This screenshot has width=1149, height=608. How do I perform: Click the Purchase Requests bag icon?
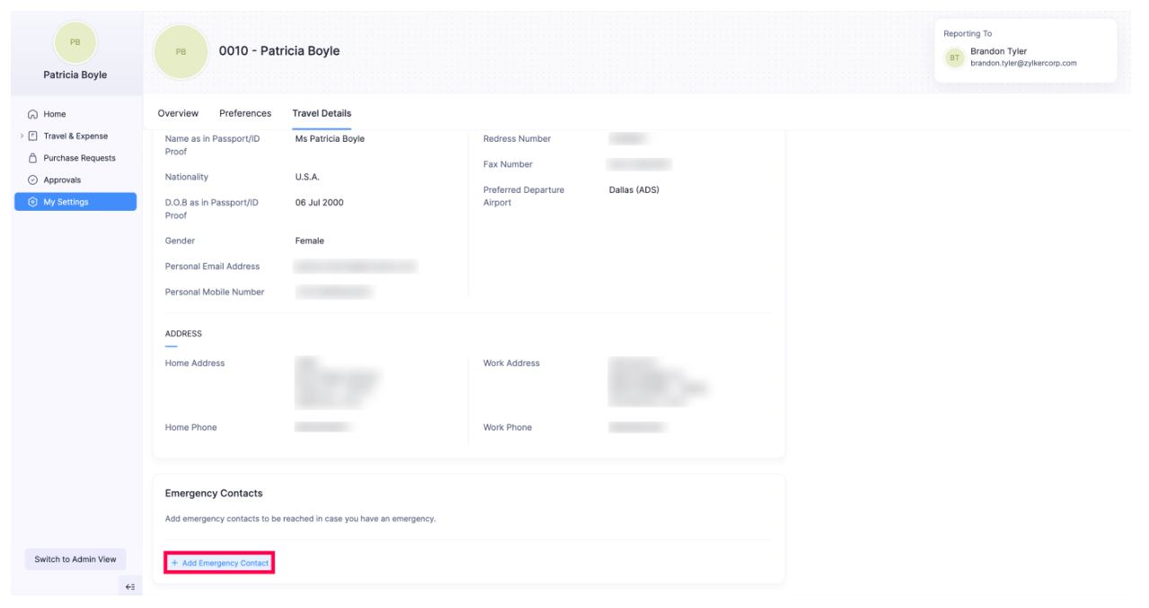[33, 158]
